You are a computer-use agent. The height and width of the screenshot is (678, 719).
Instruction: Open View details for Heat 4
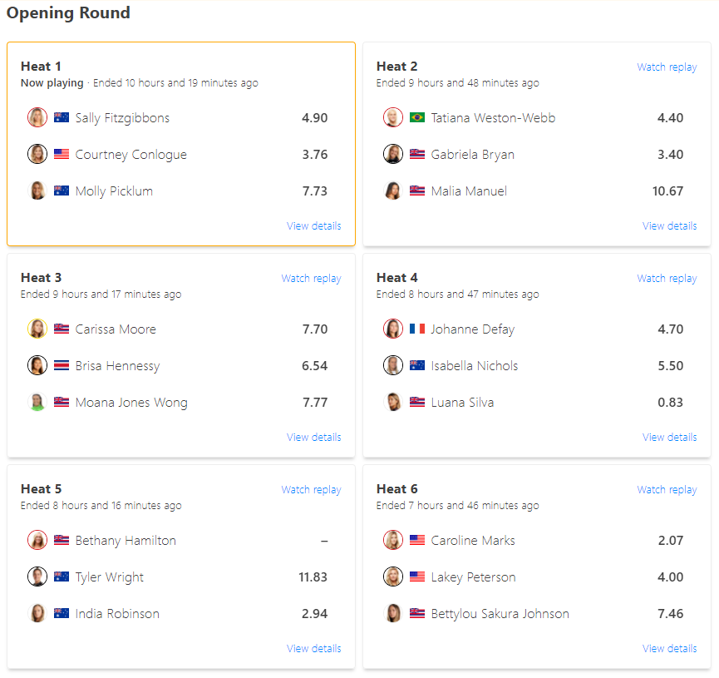point(669,437)
